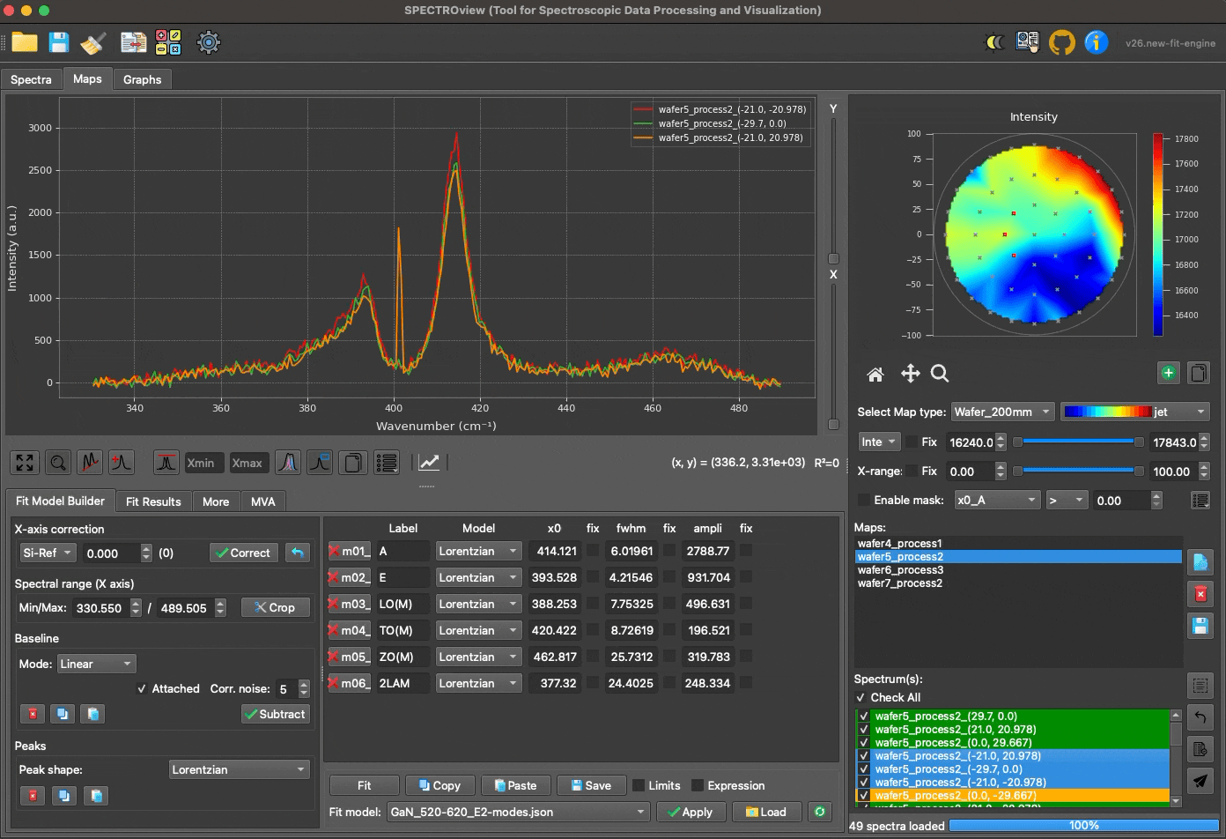
Task: Toggle dark/light theme with the moon icon
Action: pyautogui.click(x=994, y=41)
